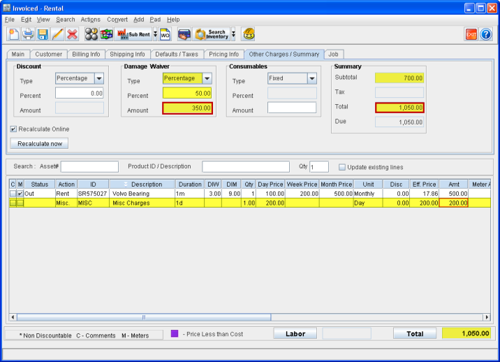This screenshot has width=500, height=362.
Task: Click the Recalculate now button
Action: click(x=40, y=144)
